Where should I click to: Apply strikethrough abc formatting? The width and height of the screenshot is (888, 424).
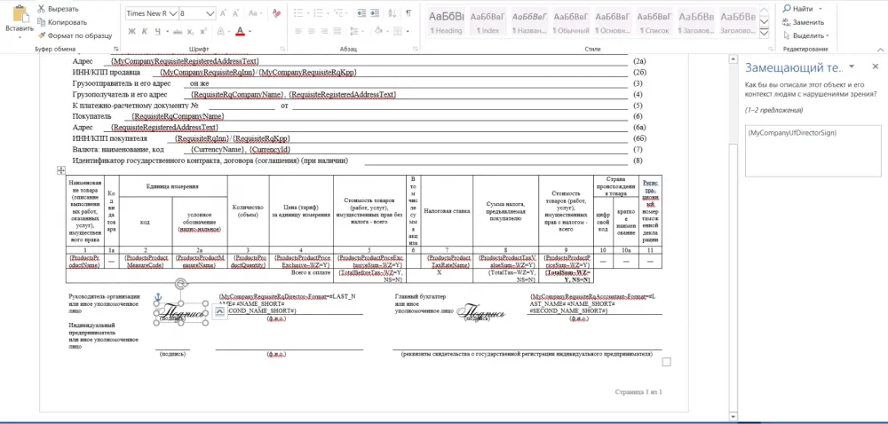pyautogui.click(x=178, y=31)
